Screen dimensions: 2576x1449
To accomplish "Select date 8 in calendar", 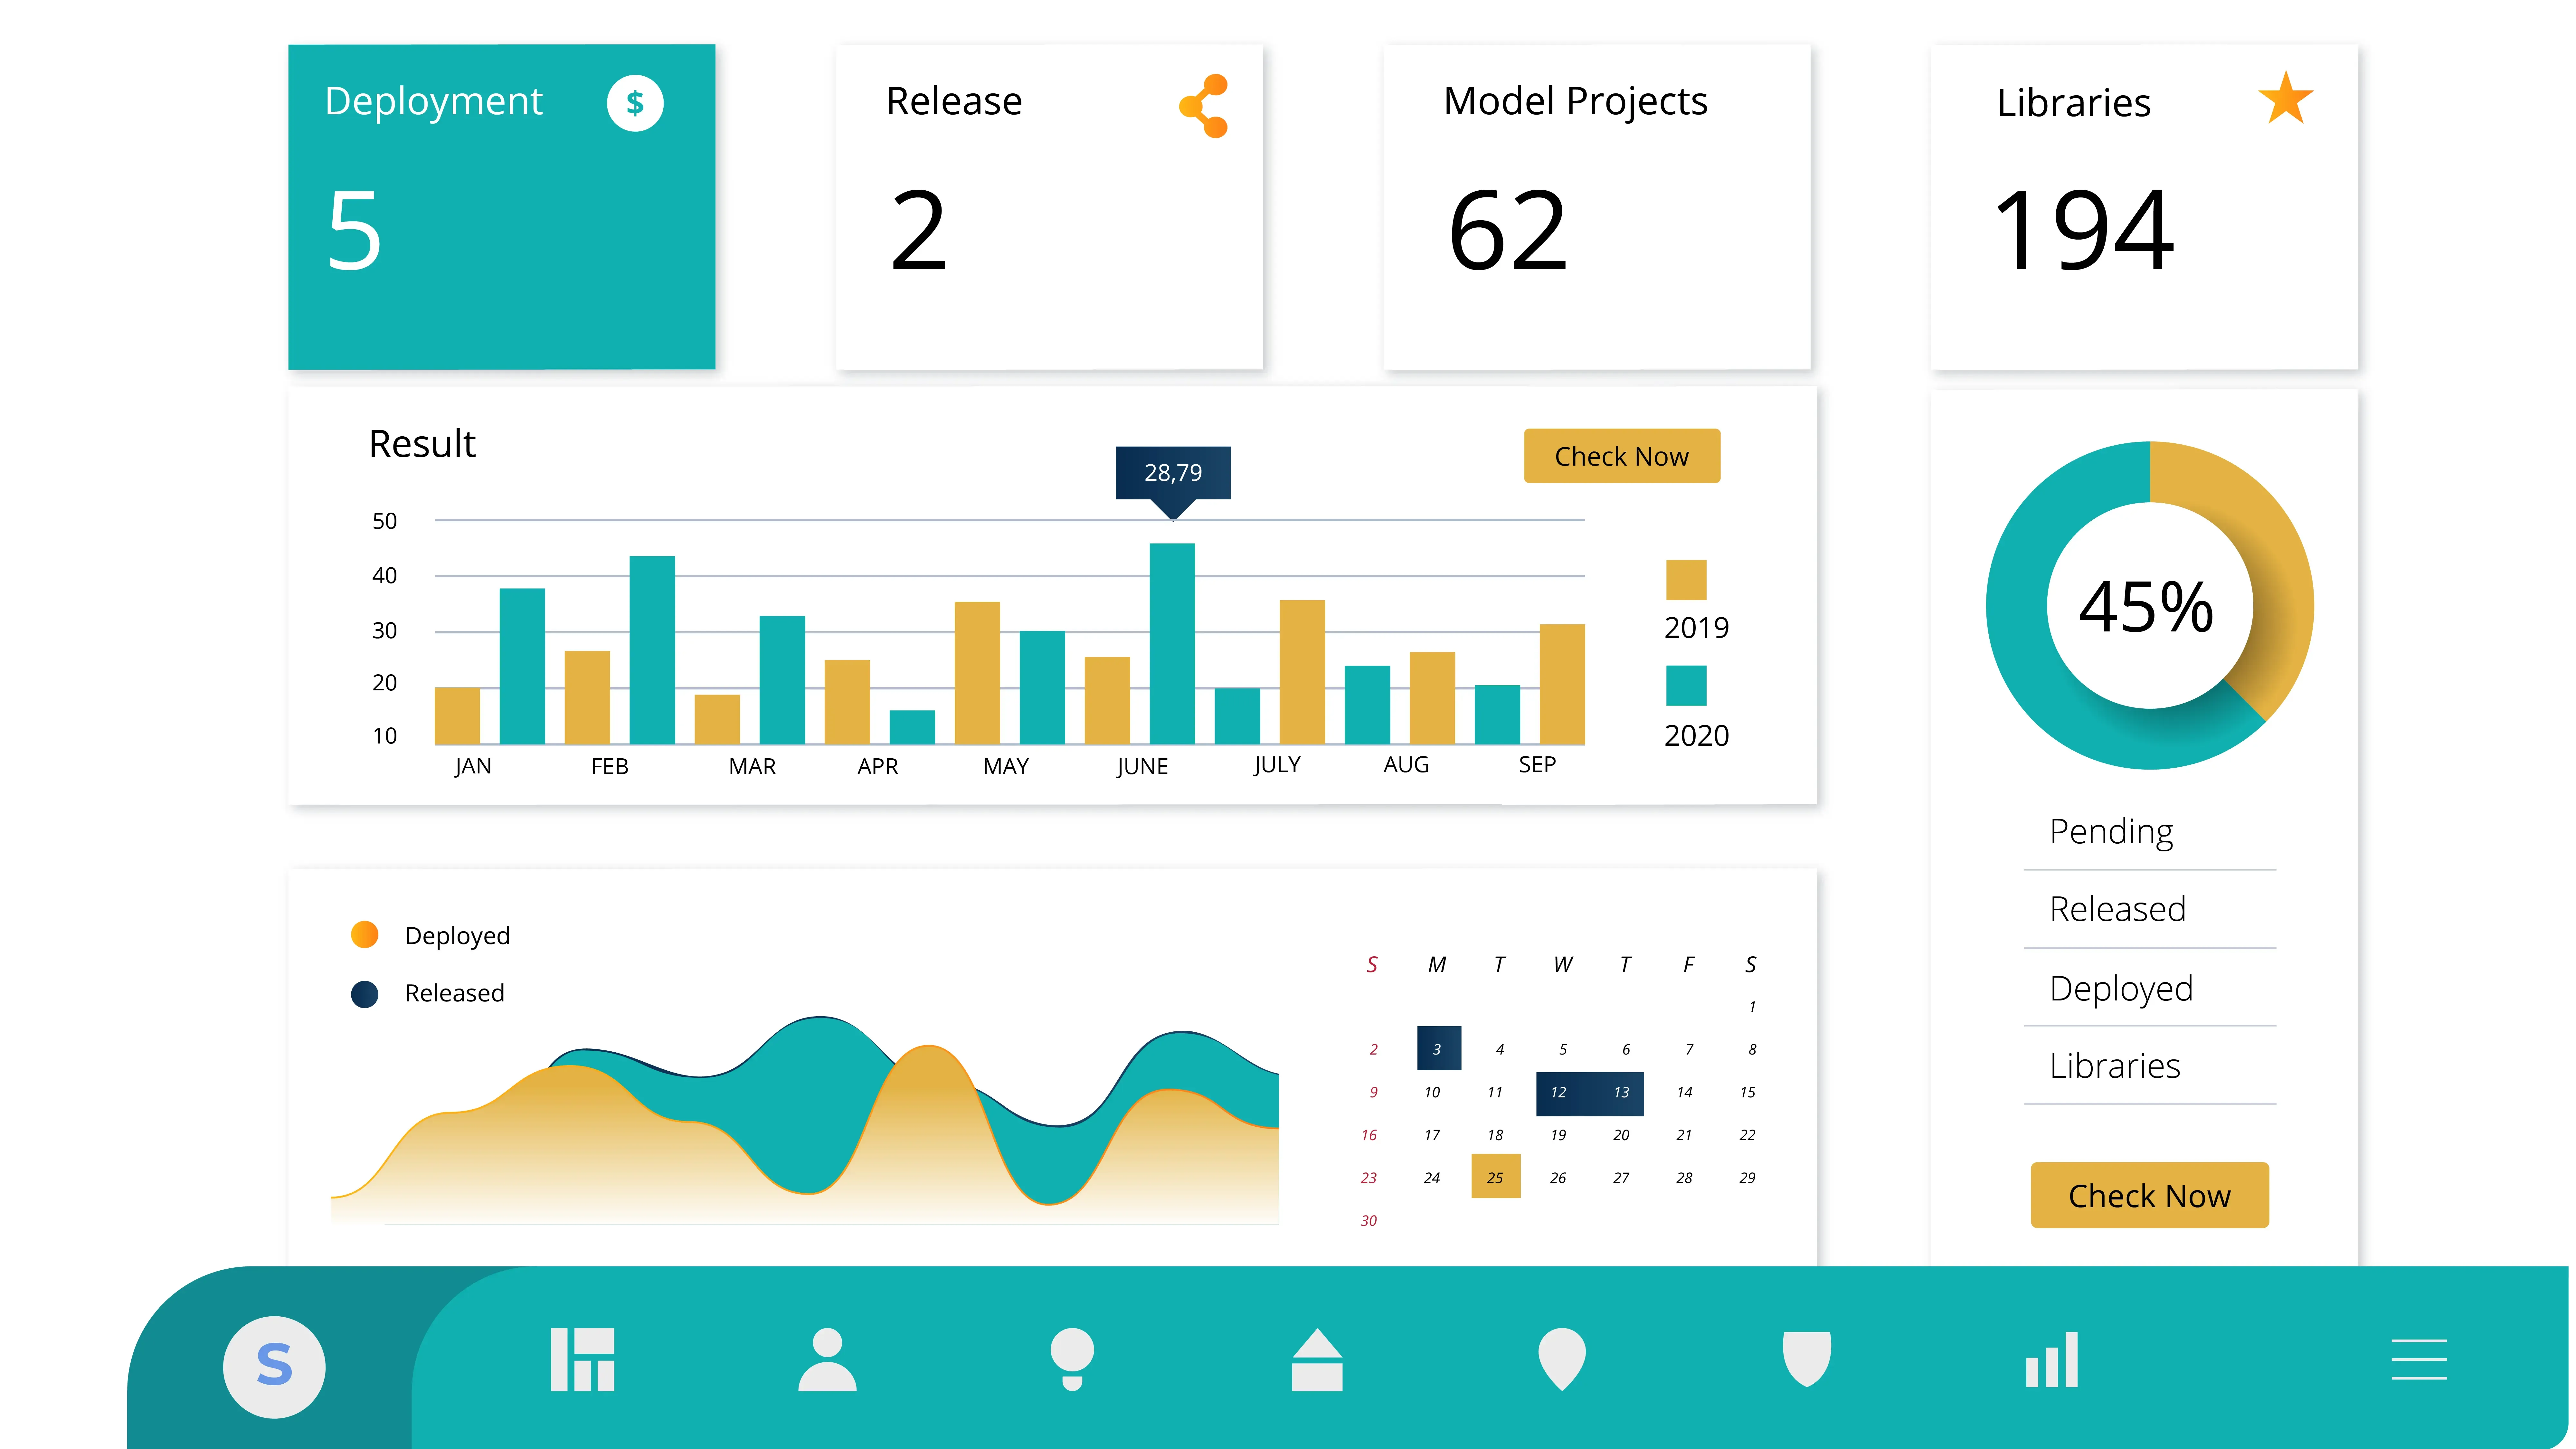I will click(1752, 1050).
